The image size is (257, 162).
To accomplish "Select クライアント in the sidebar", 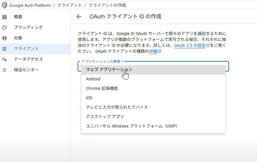I will click(35, 49).
